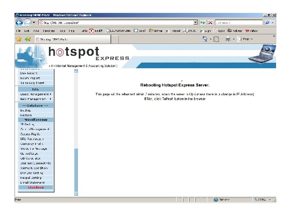Open Upload Logo in sidebar

(x=36, y=153)
